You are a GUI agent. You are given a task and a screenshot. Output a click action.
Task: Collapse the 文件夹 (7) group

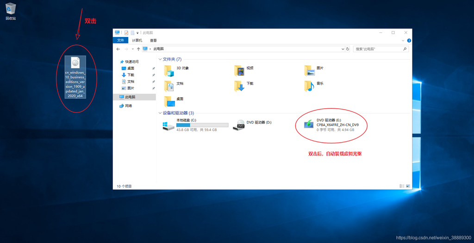click(160, 59)
